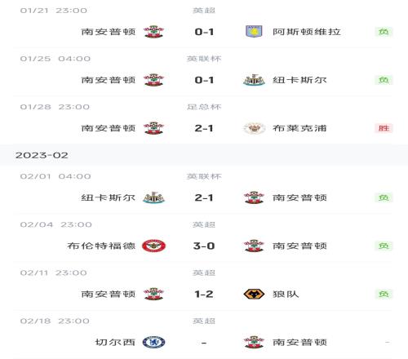This screenshot has width=408, height=359.
Task: Open the 3-0 Brentford match score
Action: tap(204, 246)
